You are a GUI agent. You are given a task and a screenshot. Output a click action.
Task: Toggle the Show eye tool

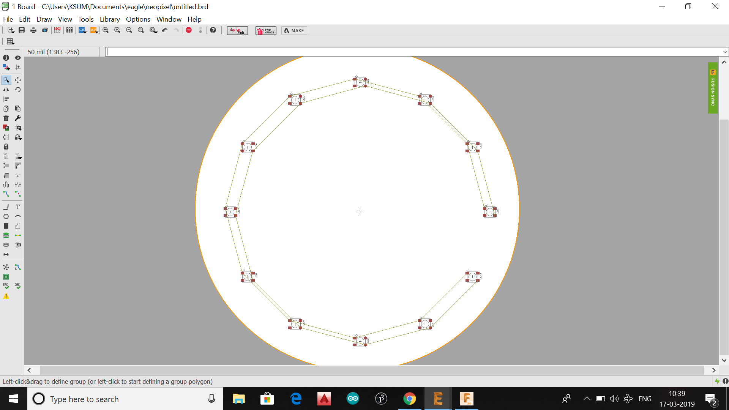click(18, 58)
